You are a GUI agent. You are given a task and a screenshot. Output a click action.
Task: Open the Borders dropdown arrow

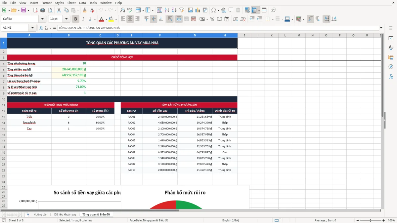273,19
